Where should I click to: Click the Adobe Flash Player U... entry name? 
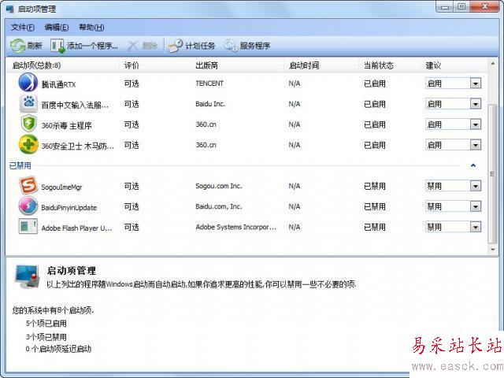77,228
